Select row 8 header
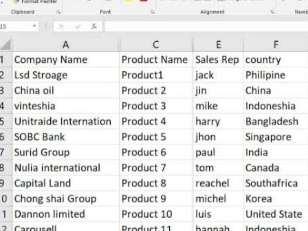Image resolution: width=308 pixels, height=231 pixels. (6, 168)
